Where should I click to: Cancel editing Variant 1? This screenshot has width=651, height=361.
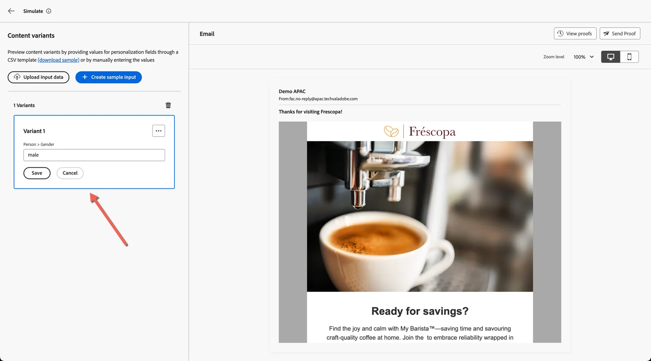point(70,173)
